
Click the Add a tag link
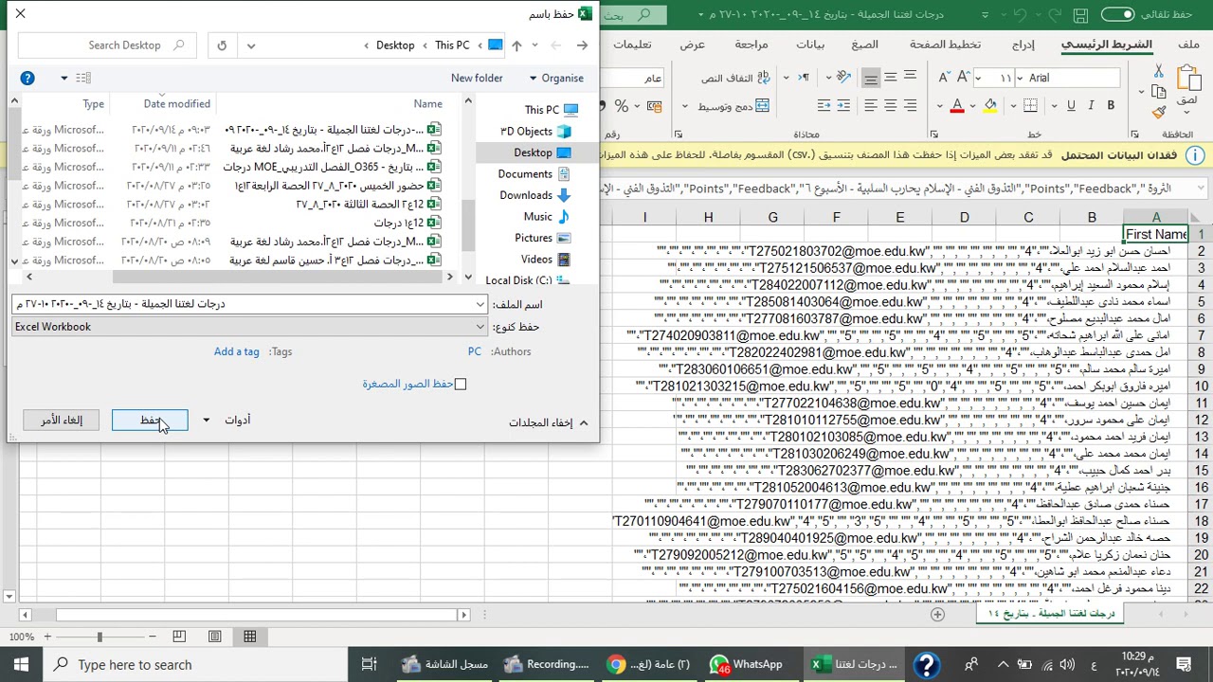click(x=236, y=351)
